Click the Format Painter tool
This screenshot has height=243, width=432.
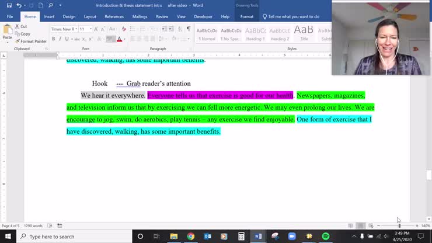pos(31,41)
